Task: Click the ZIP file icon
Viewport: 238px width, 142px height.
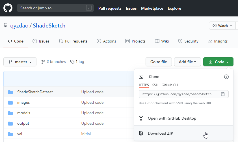Action: coord(141,133)
